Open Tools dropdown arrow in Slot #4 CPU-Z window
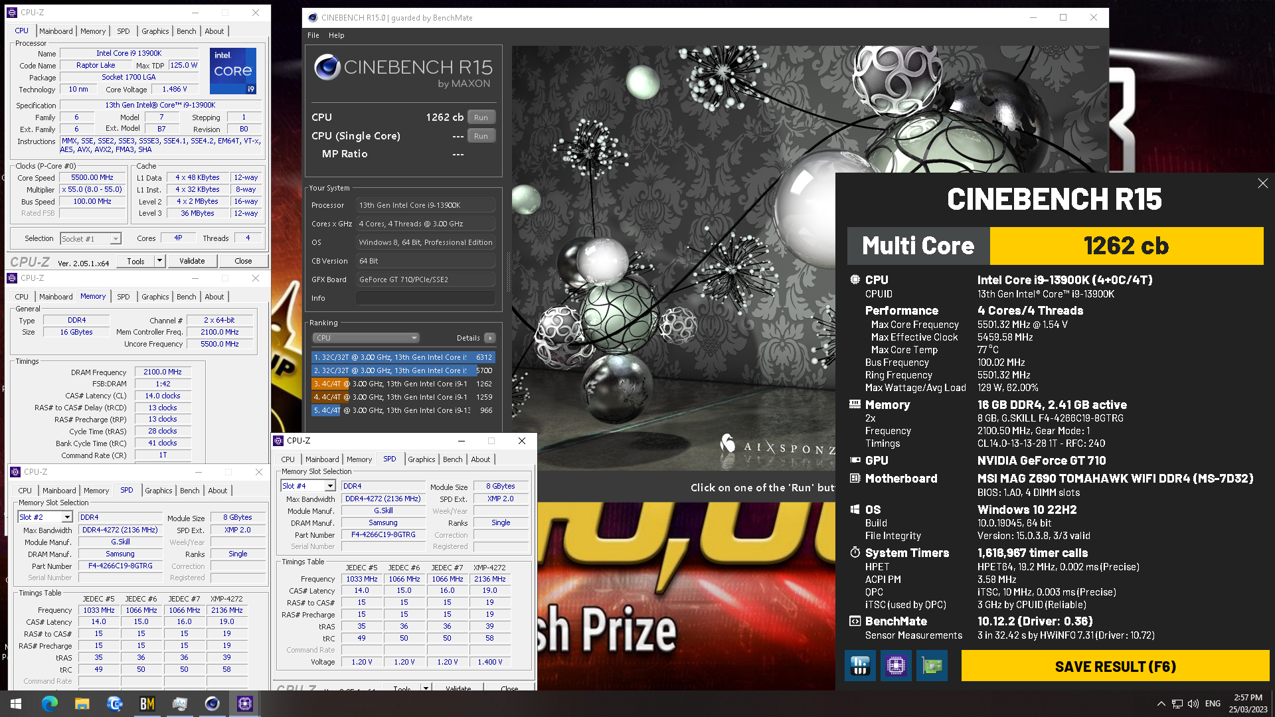The height and width of the screenshot is (717, 1275). [426, 687]
